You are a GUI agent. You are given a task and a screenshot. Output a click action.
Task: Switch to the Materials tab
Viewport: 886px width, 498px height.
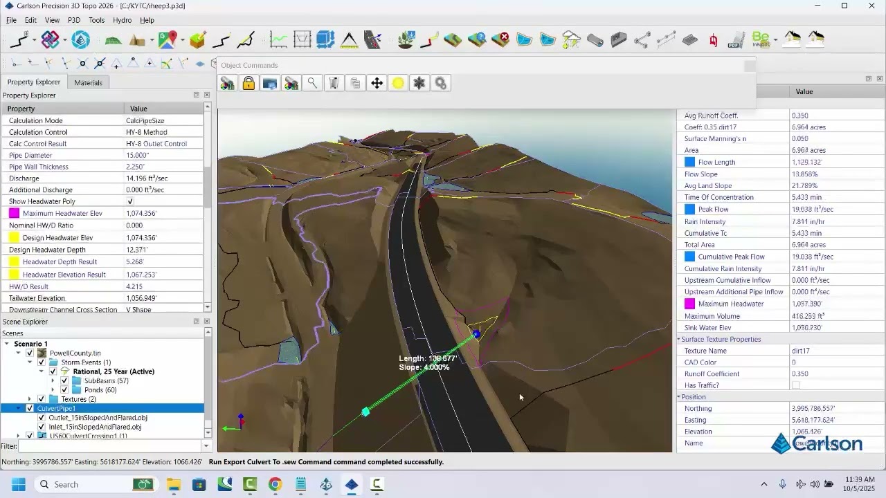click(88, 82)
